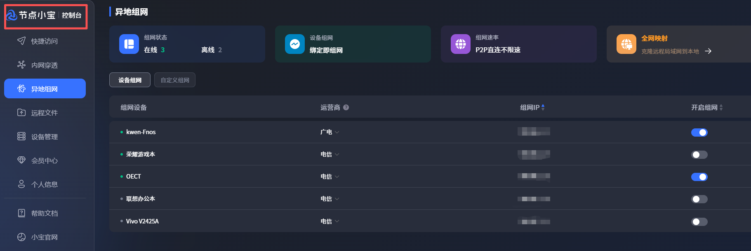Click the 内网穿透 sidebar icon
Viewport: 751px width, 251px height.
21,65
